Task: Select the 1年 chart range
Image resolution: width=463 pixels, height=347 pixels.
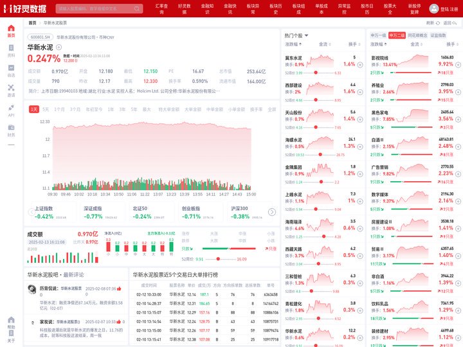Action: coord(111,109)
